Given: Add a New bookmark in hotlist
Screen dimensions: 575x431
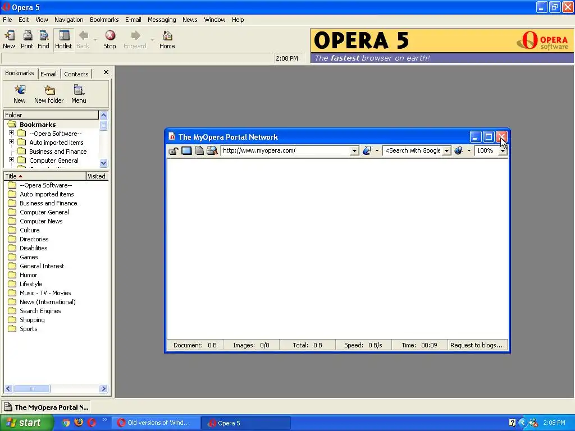Looking at the screenshot, I should [x=20, y=94].
